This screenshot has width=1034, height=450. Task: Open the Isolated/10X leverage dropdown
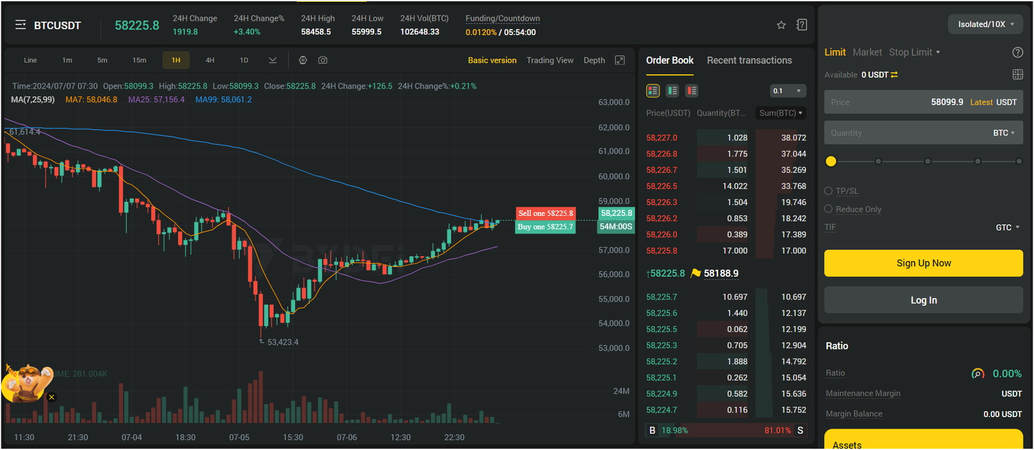pyautogui.click(x=986, y=25)
